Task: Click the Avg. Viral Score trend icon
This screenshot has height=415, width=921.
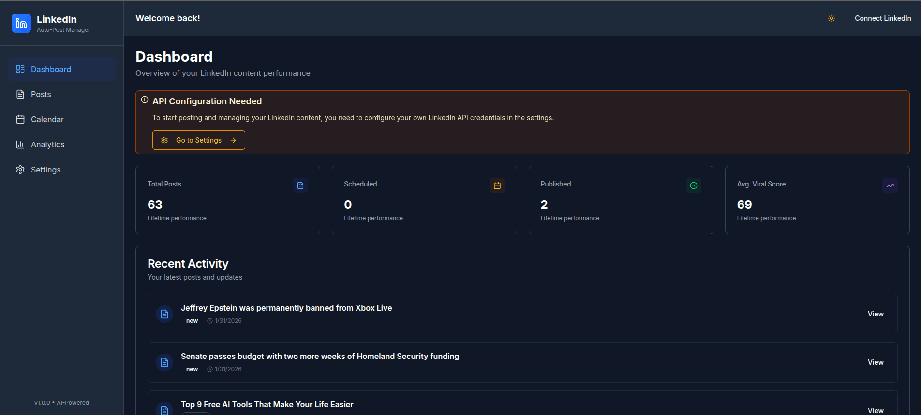Action: [x=890, y=186]
